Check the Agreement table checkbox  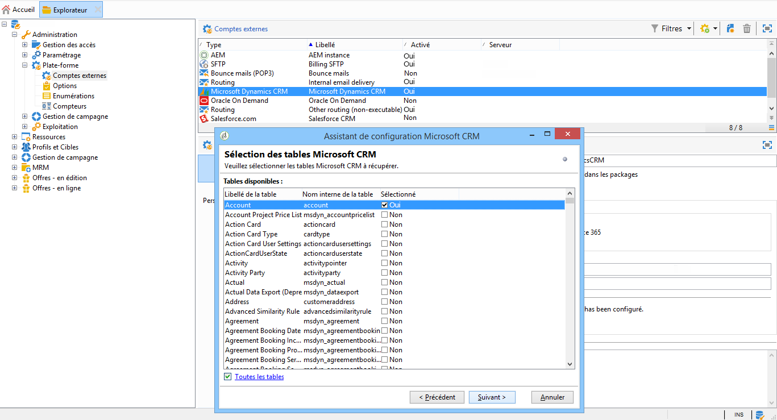(385, 321)
